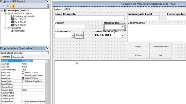Screen dimensions: 186x104
Task: Collapse the Microsoft Excel Objetos folder
Action: pos(5,14)
